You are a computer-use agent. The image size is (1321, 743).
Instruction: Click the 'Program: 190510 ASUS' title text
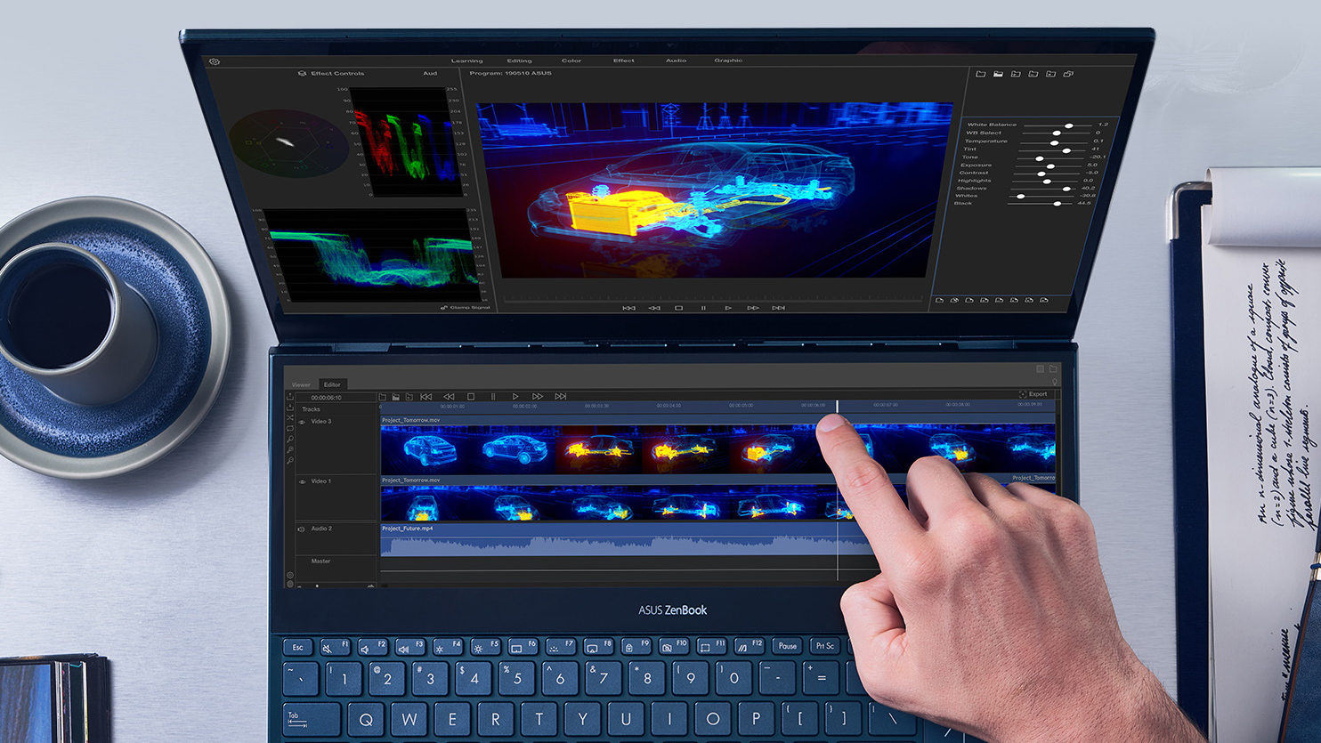coord(510,74)
